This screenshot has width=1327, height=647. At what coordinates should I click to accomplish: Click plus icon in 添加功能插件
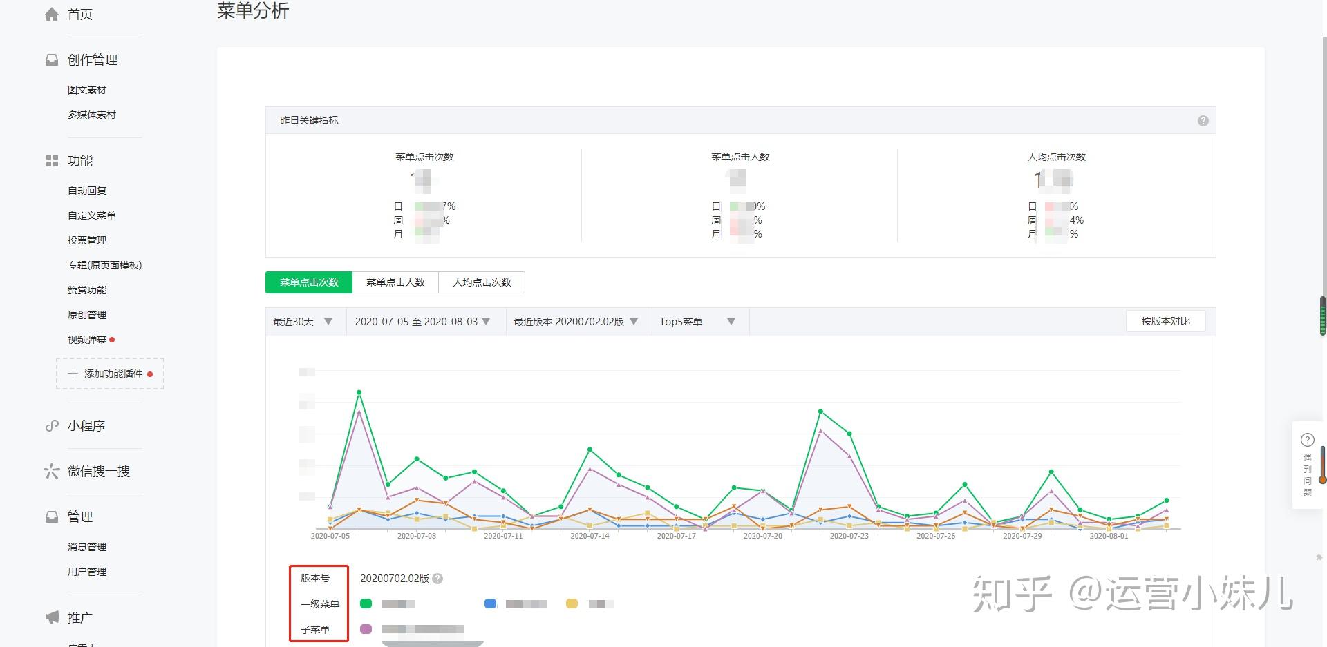[73, 374]
